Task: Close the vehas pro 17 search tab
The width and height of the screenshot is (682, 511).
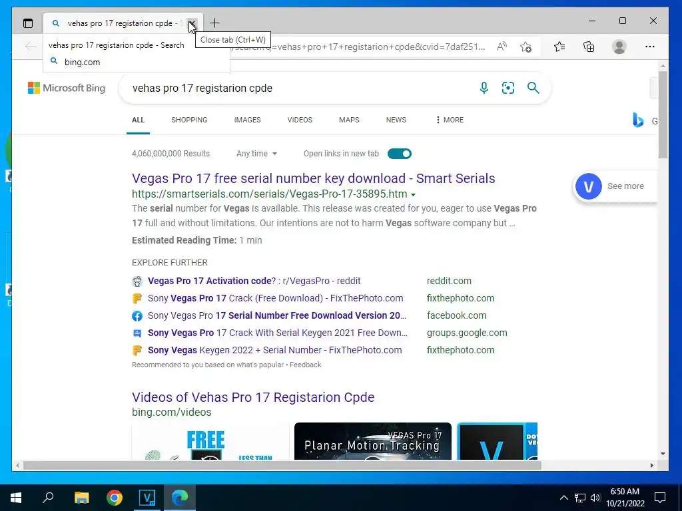Action: [x=192, y=23]
